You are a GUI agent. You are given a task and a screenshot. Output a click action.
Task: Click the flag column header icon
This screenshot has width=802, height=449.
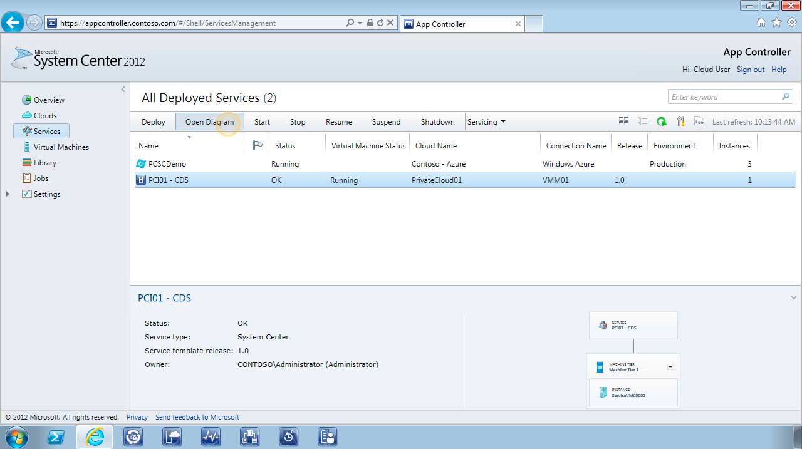tap(258, 145)
